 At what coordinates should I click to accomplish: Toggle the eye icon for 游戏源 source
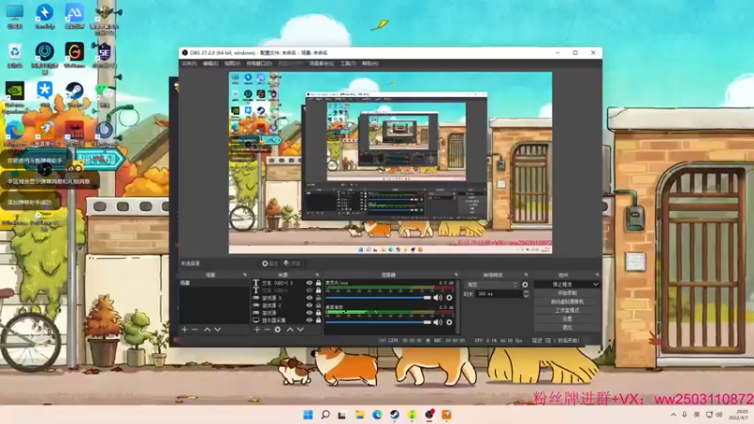click(x=309, y=313)
